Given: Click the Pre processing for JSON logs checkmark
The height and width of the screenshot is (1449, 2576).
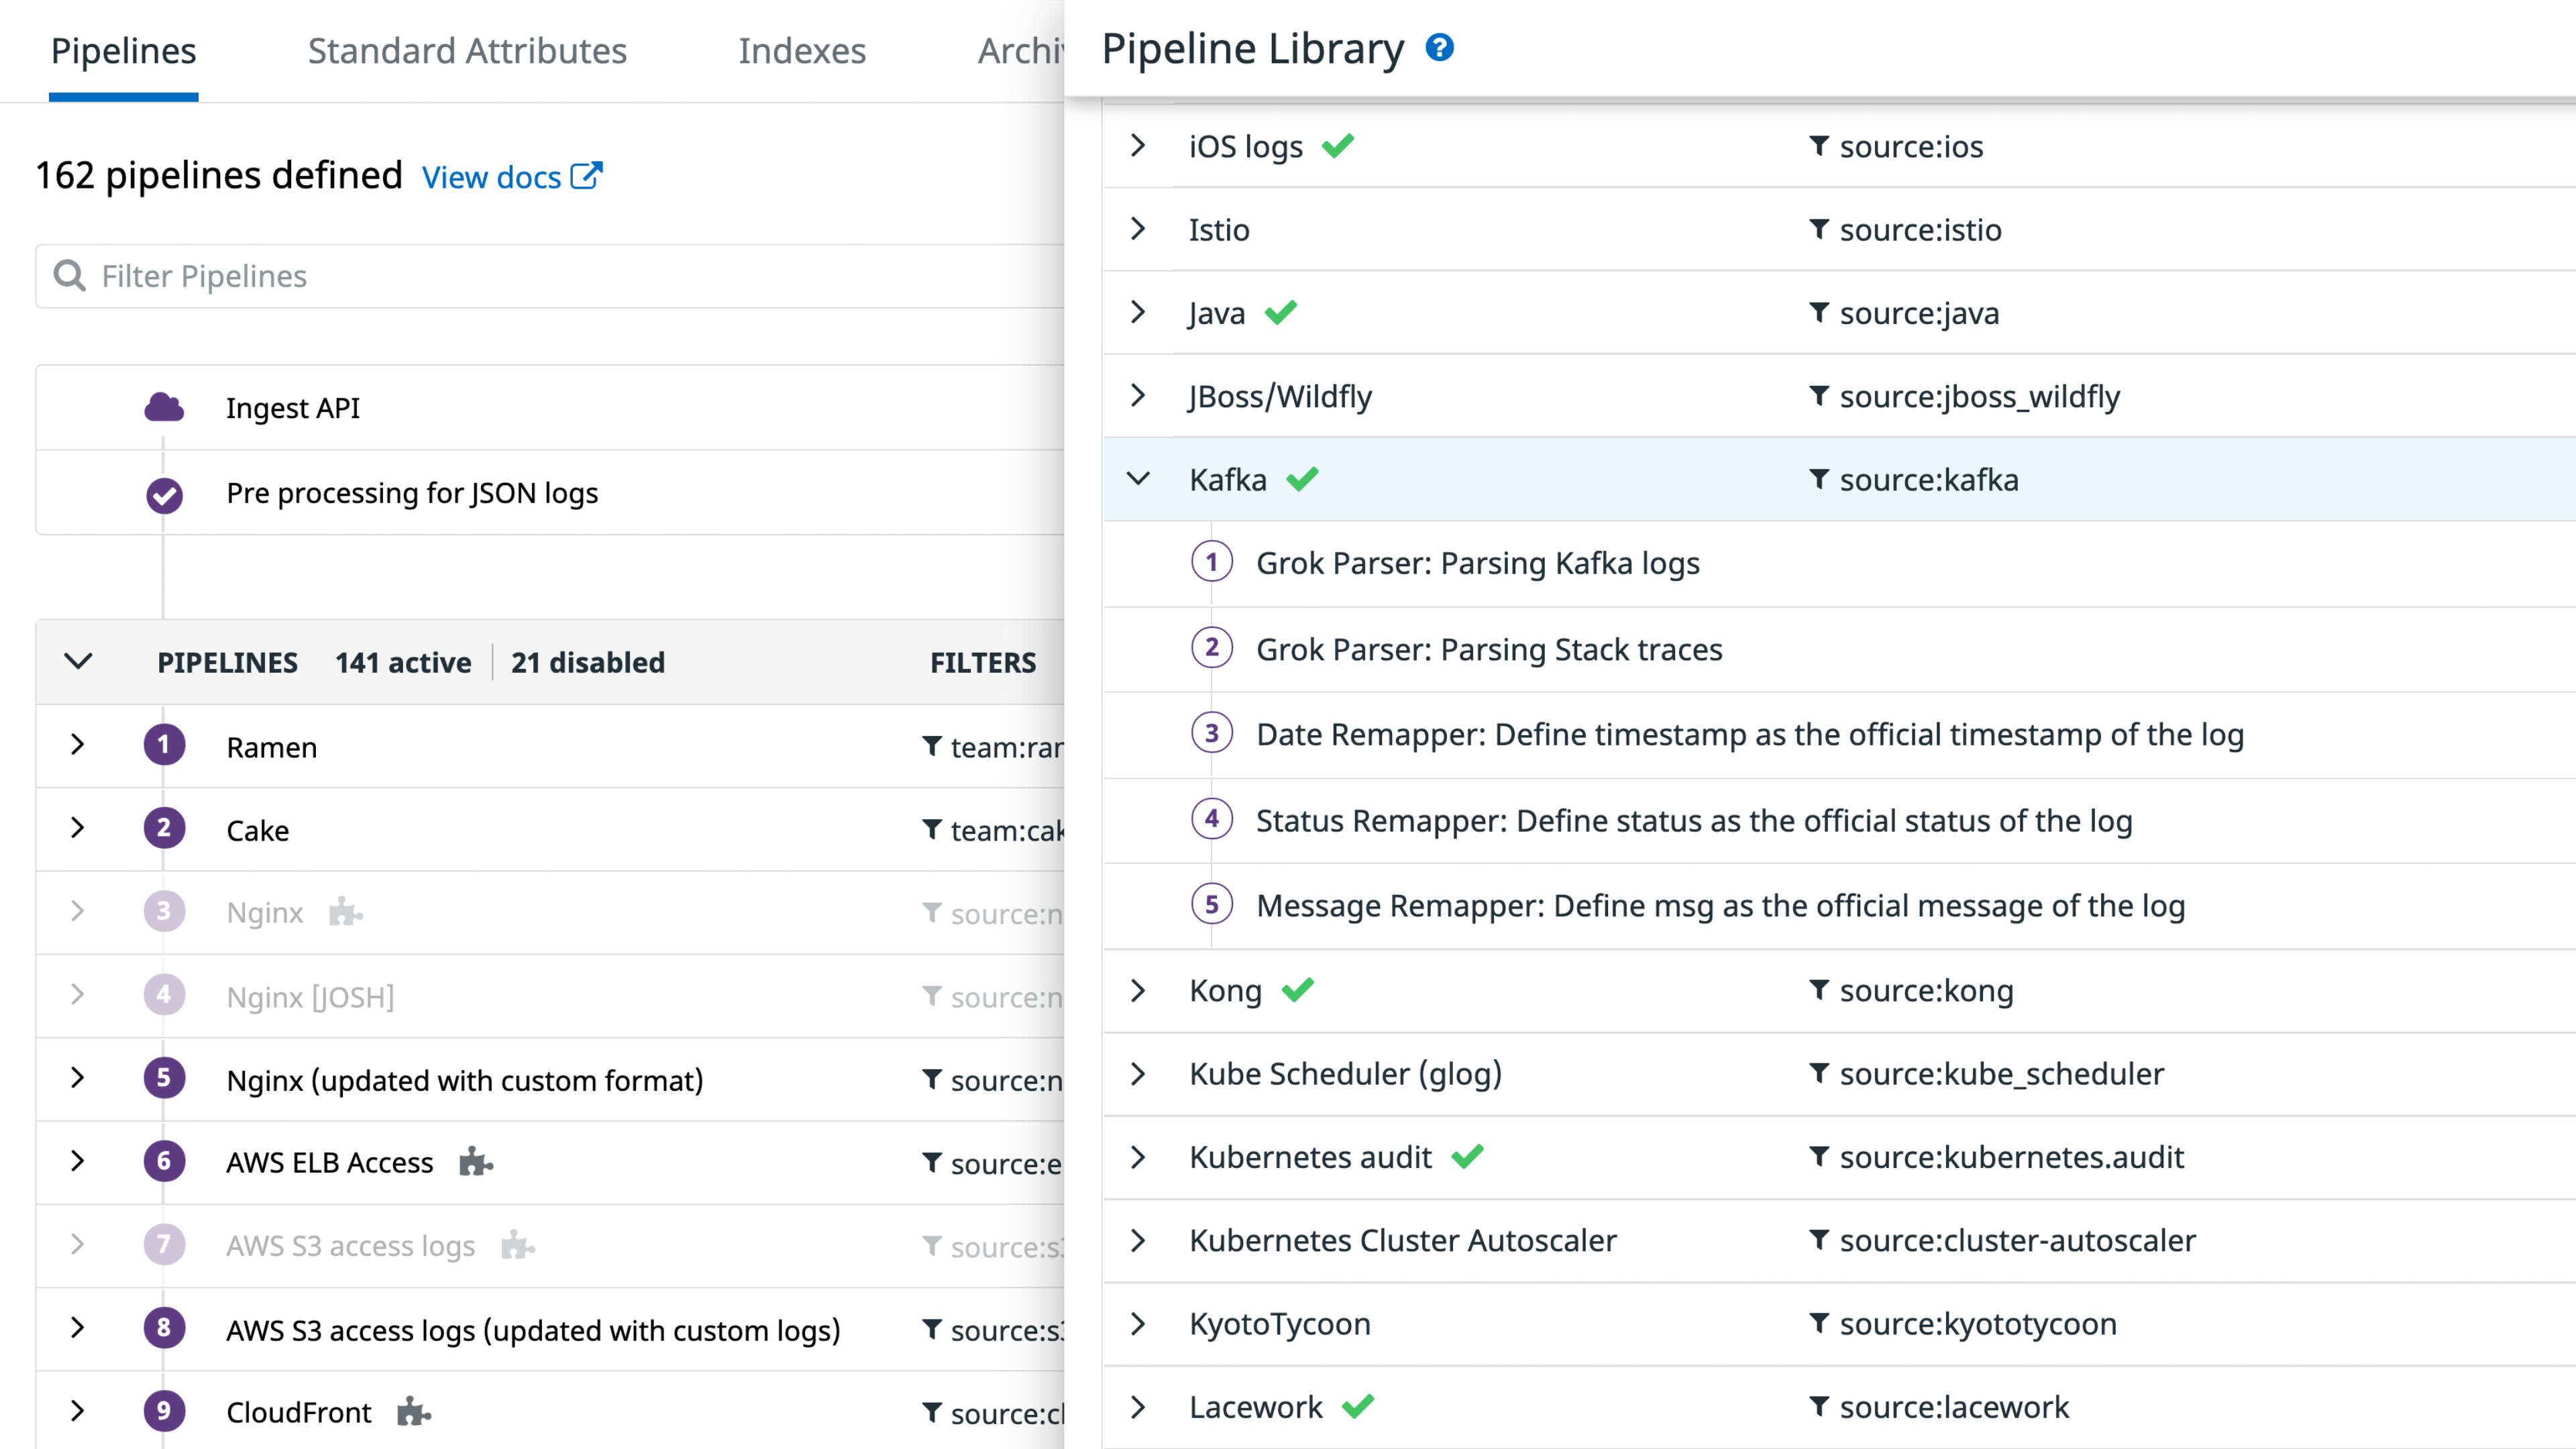Looking at the screenshot, I should tap(164, 494).
